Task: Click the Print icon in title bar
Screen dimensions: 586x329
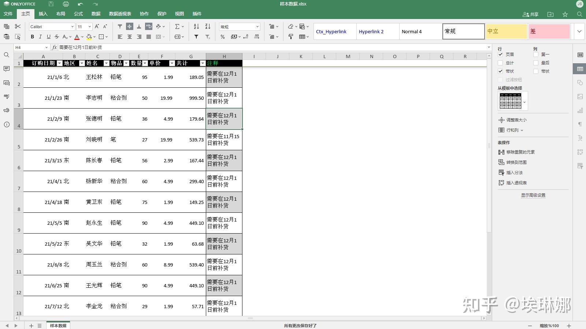Action: click(x=66, y=4)
